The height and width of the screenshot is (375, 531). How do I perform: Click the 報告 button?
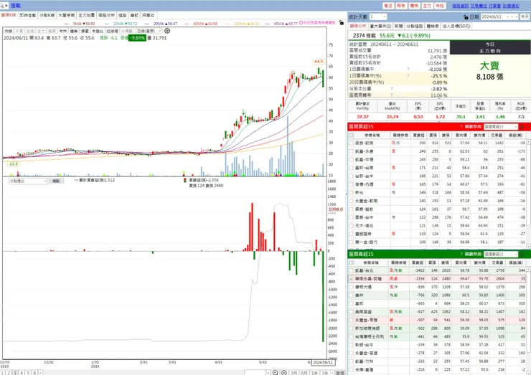401,6
